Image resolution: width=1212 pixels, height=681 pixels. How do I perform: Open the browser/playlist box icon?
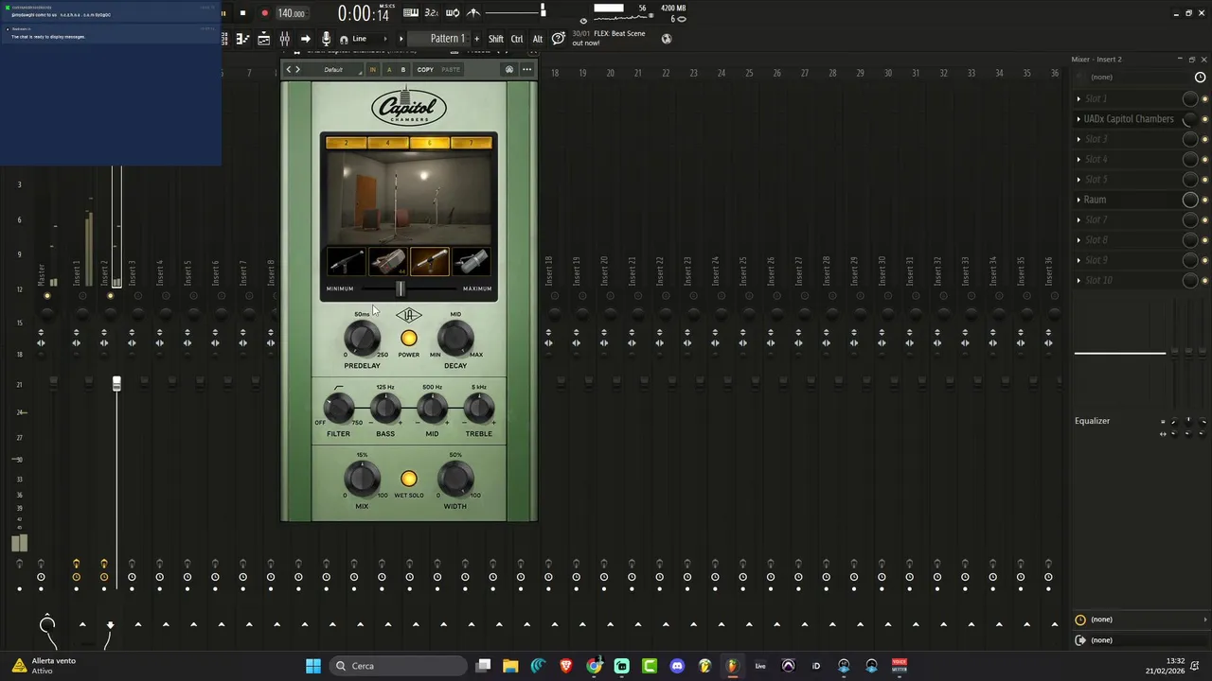point(263,39)
